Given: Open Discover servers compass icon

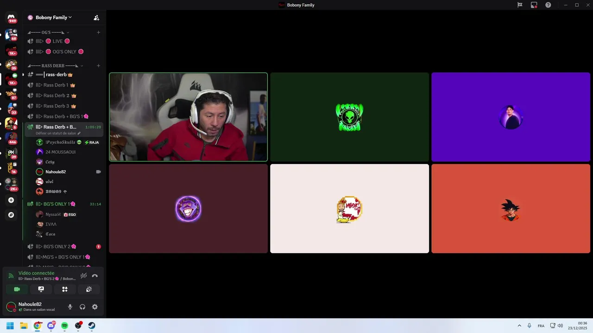Looking at the screenshot, I should (11, 215).
